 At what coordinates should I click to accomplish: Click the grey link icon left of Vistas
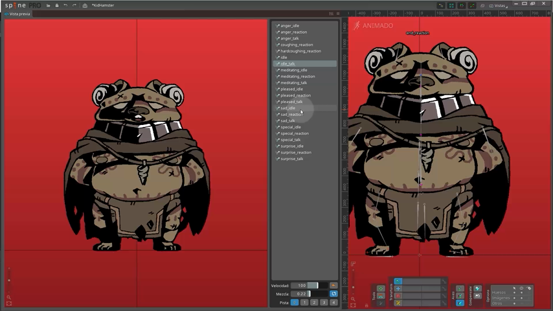(482, 6)
